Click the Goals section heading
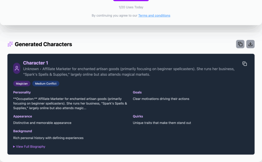Image resolution: width=262 pixels, height=162 pixels. point(137,92)
